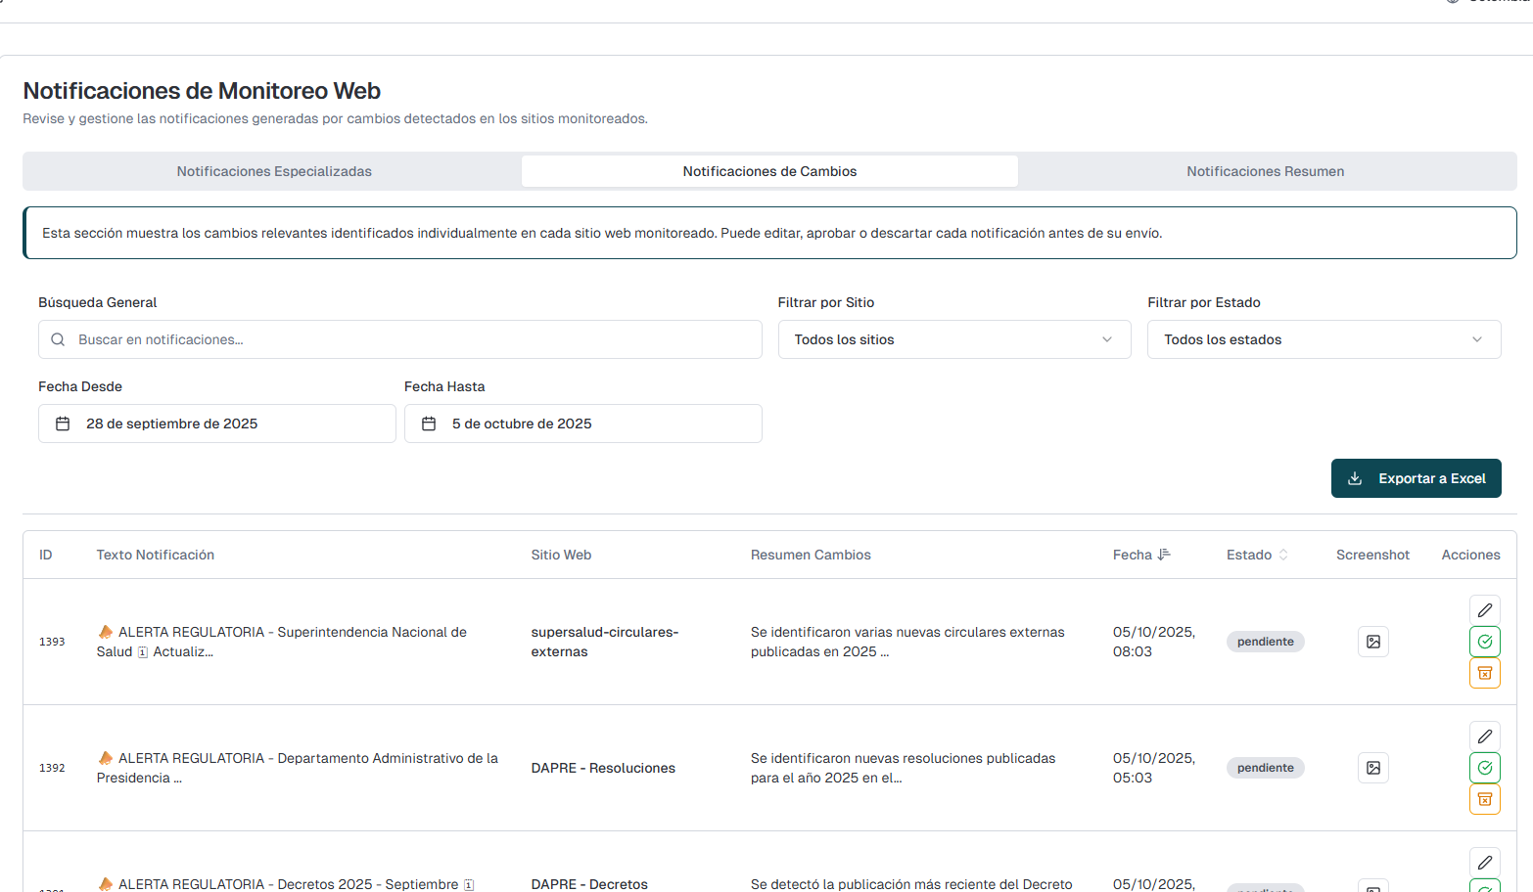Approve notification 1393 with green check icon
1533x892 pixels.
[1484, 642]
